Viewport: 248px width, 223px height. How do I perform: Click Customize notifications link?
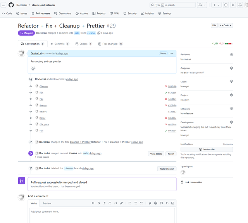(x=228, y=144)
